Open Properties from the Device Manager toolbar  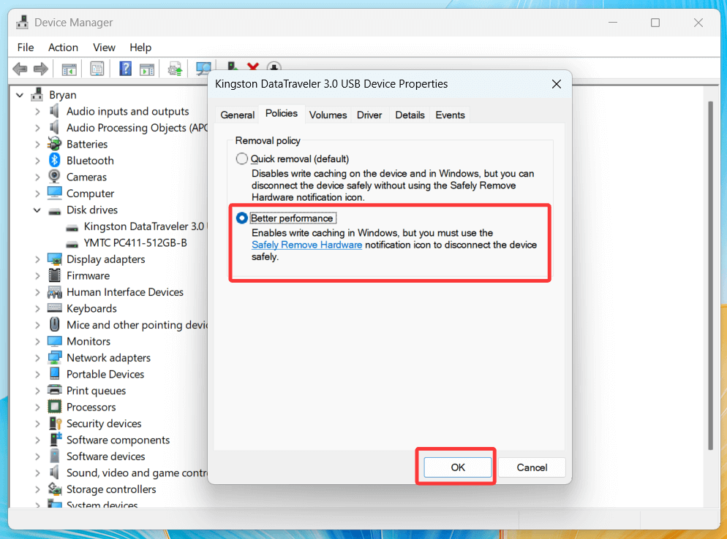point(96,68)
